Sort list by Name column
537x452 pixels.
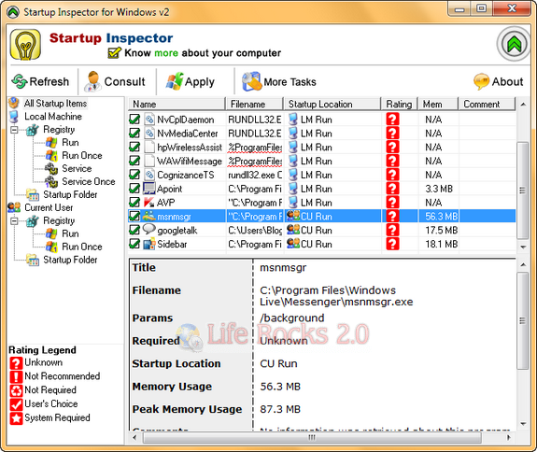pos(177,104)
